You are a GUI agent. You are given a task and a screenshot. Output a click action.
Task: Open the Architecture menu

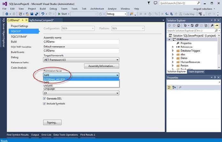pyautogui.click(x=97, y=9)
